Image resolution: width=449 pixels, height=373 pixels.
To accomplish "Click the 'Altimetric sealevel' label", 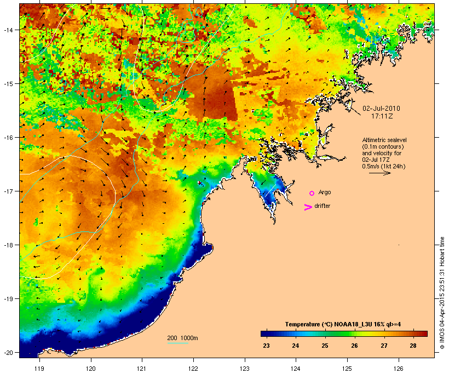I will [x=384, y=140].
